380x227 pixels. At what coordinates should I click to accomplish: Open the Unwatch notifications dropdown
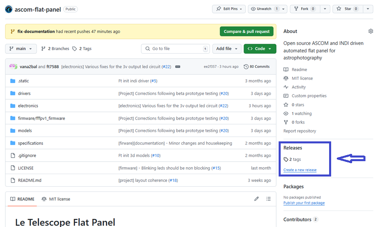point(268,9)
